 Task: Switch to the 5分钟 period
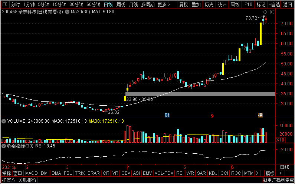click(x=43, y=4)
